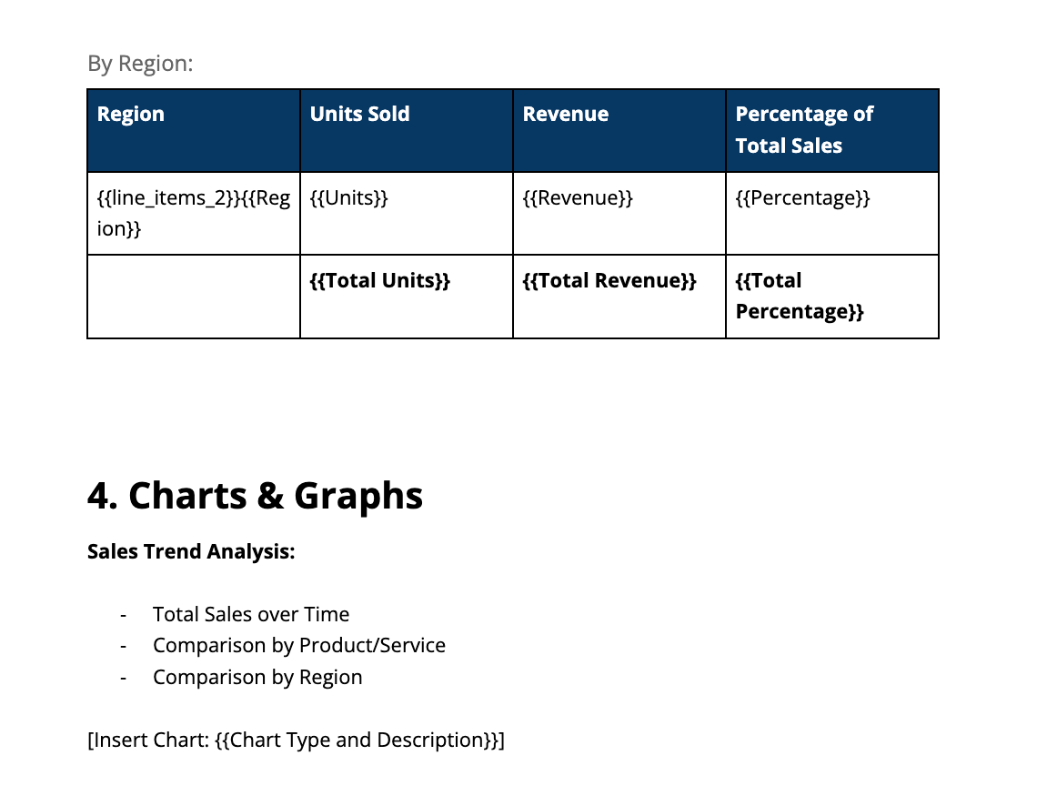Select the bold {{Total Units}} placeholder
The height and width of the screenshot is (806, 1037).
coord(379,280)
